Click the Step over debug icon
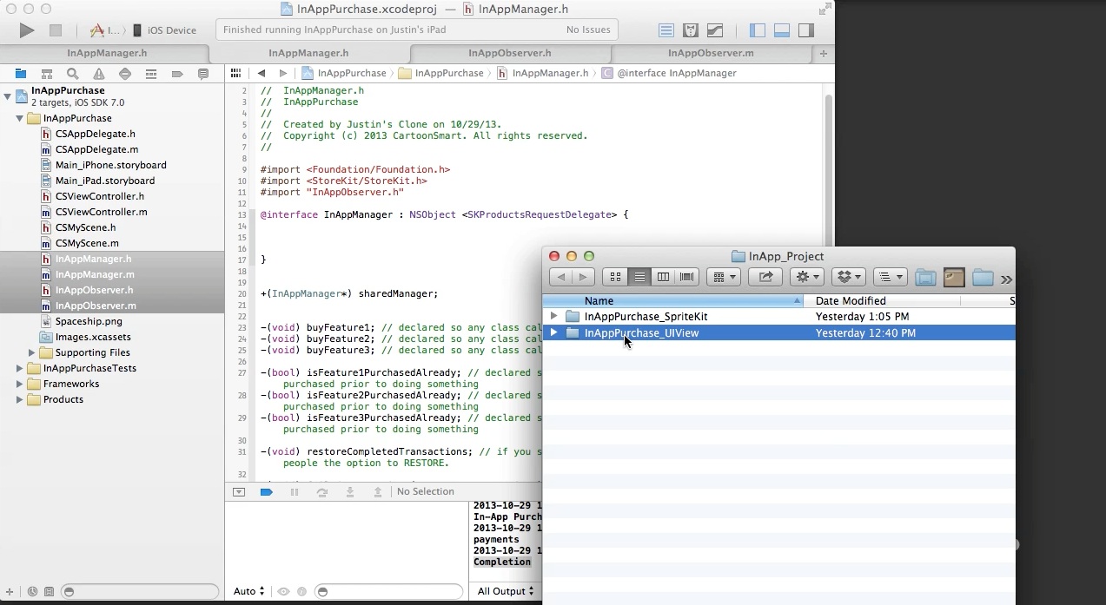This screenshot has height=605, width=1106. [322, 492]
